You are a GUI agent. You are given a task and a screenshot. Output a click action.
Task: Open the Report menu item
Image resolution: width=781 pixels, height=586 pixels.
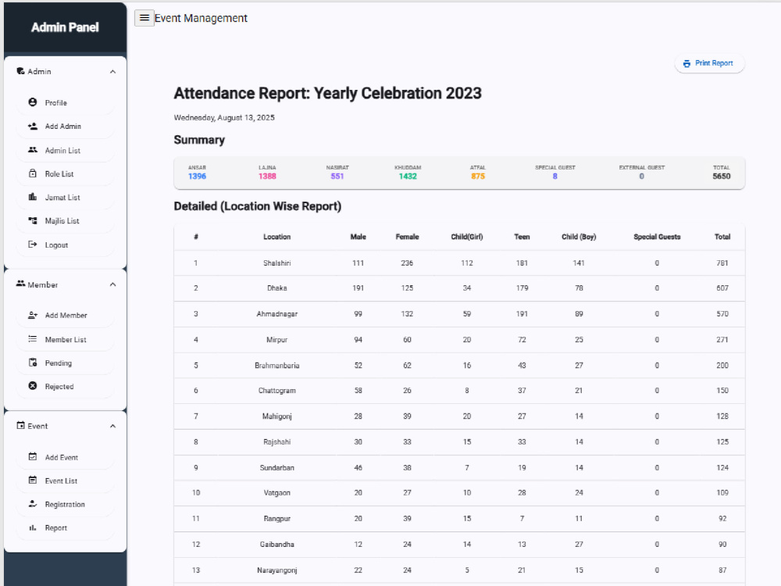pyautogui.click(x=66, y=527)
